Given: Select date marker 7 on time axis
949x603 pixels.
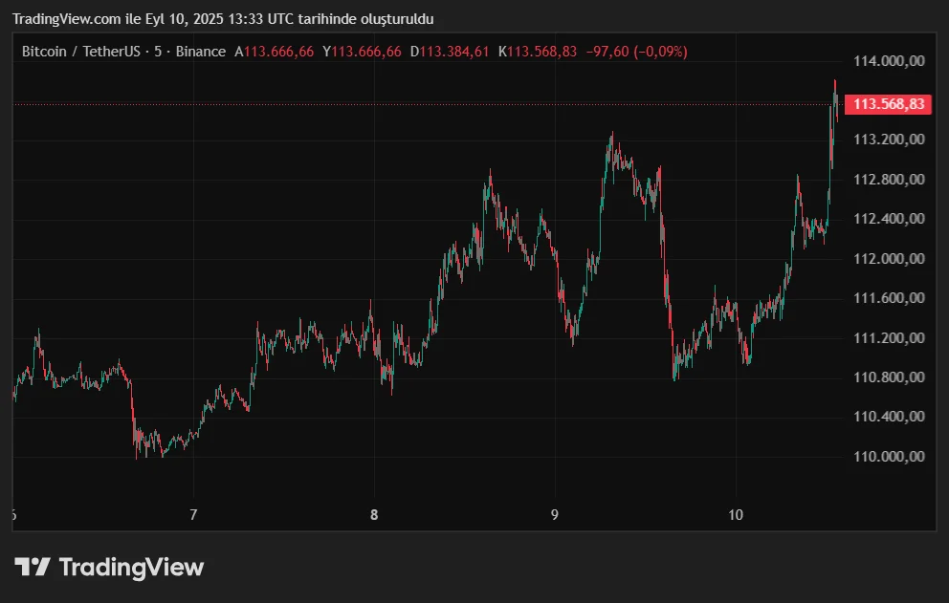Looking at the screenshot, I should 193,515.
